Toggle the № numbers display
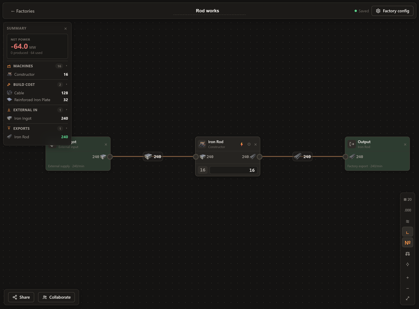The height and width of the screenshot is (309, 419). pos(408,243)
